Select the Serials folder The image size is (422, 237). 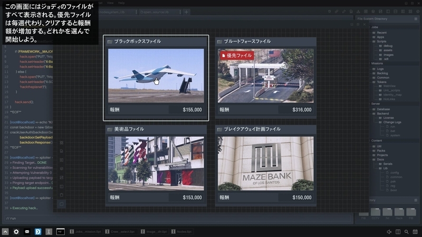386,164
